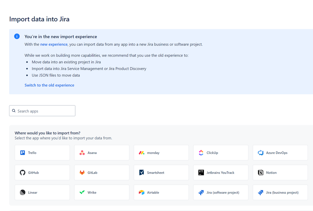This screenshot has height=211, width=313.
Task: Switch to the old experience
Action: pyautogui.click(x=49, y=85)
